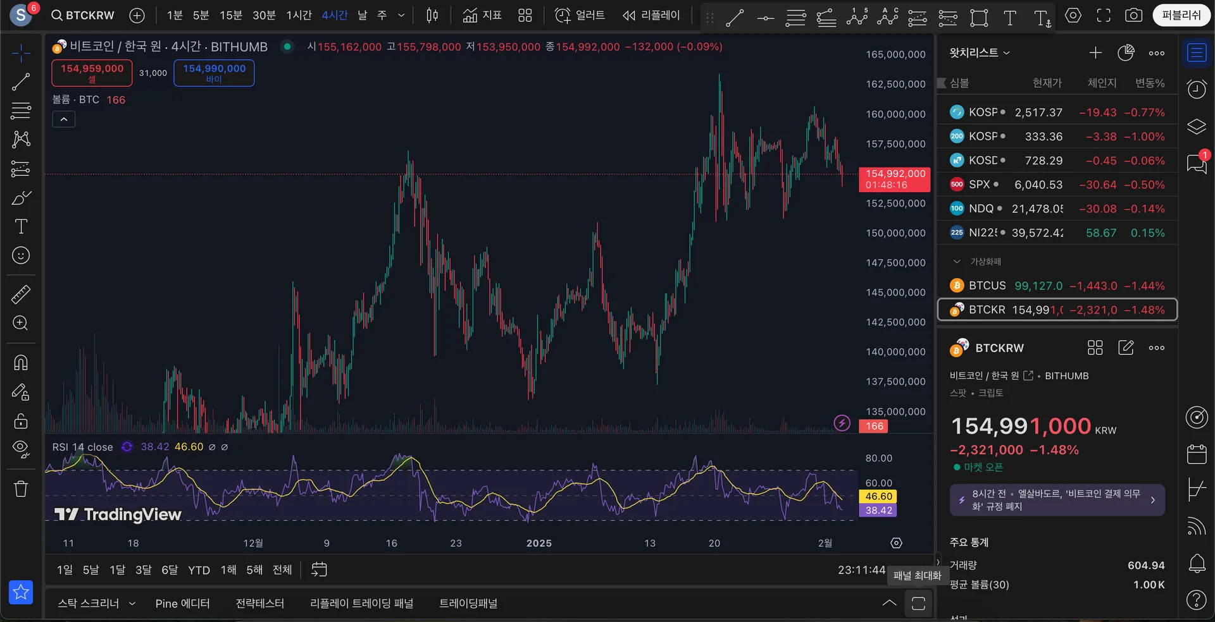Activate the magnet mode tool

(x=21, y=362)
